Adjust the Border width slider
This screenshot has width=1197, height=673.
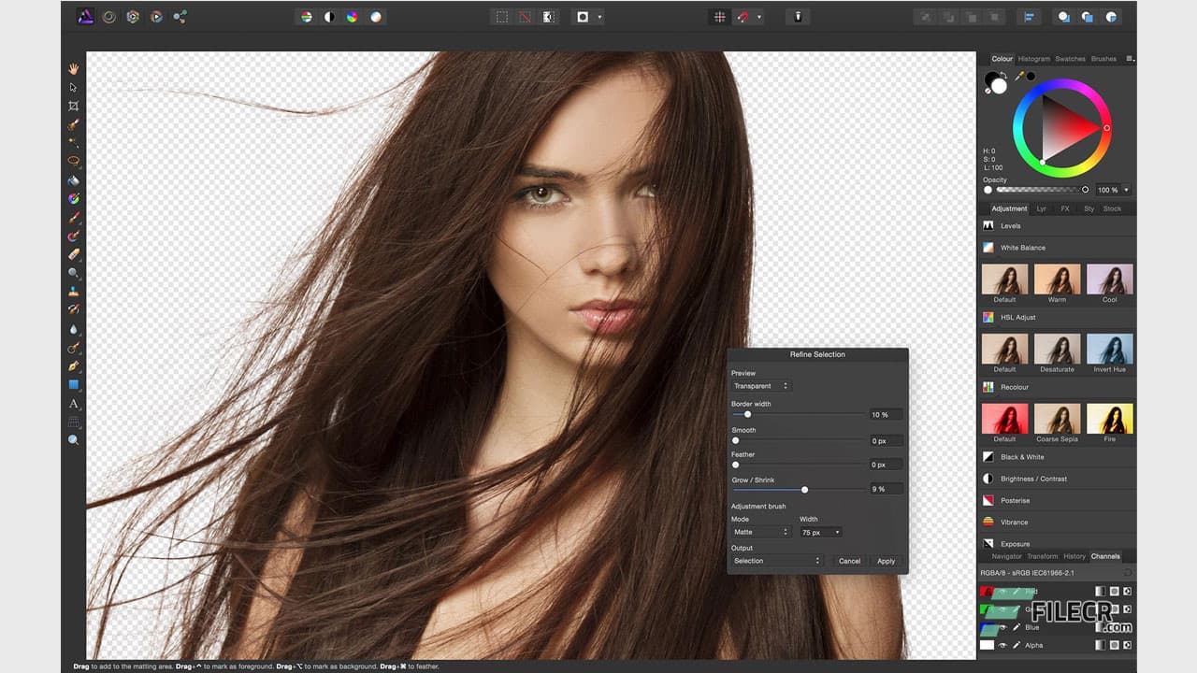pyautogui.click(x=746, y=414)
